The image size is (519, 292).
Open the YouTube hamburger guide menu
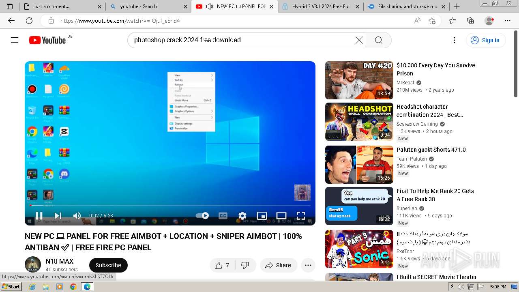[x=15, y=40]
